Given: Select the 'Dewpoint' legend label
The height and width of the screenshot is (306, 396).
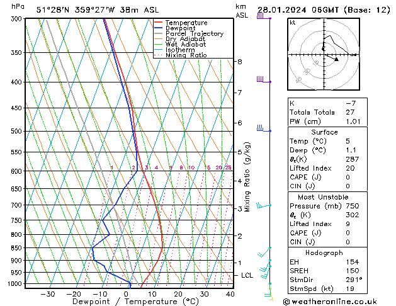Looking at the screenshot, I should point(180,28).
